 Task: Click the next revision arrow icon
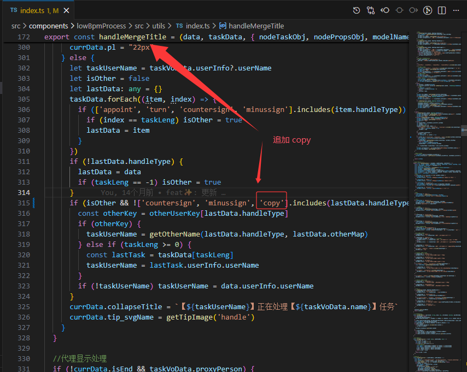coord(413,10)
